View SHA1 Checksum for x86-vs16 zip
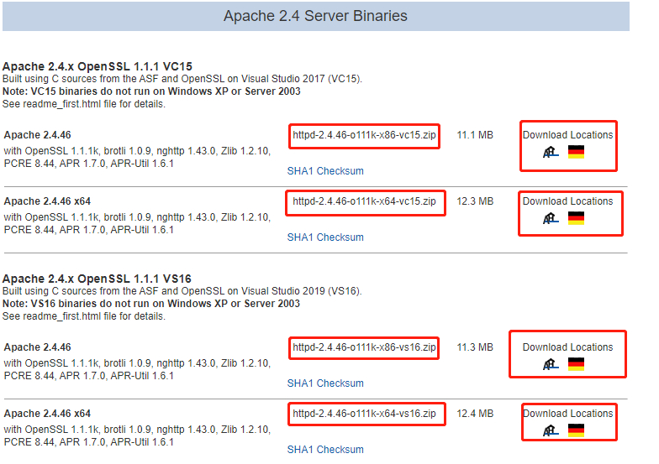The image size is (659, 464). [x=325, y=383]
